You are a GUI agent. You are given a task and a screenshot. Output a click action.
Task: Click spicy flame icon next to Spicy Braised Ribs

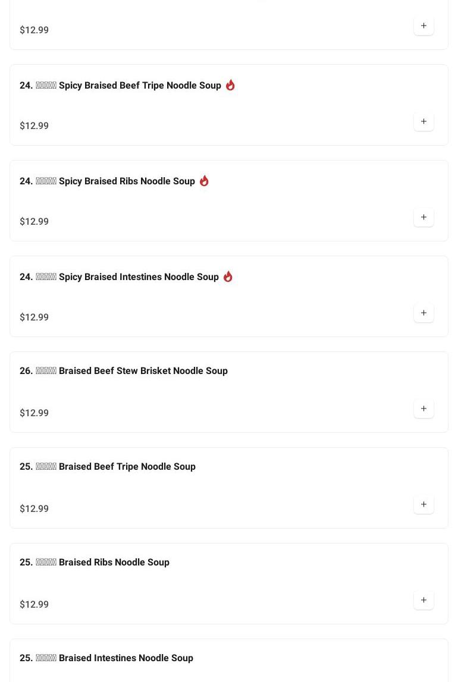tap(204, 181)
